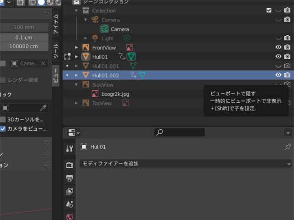The width and height of the screenshot is (294, 220).
Task: Click the green Camera data icon
Action: (x=104, y=29)
